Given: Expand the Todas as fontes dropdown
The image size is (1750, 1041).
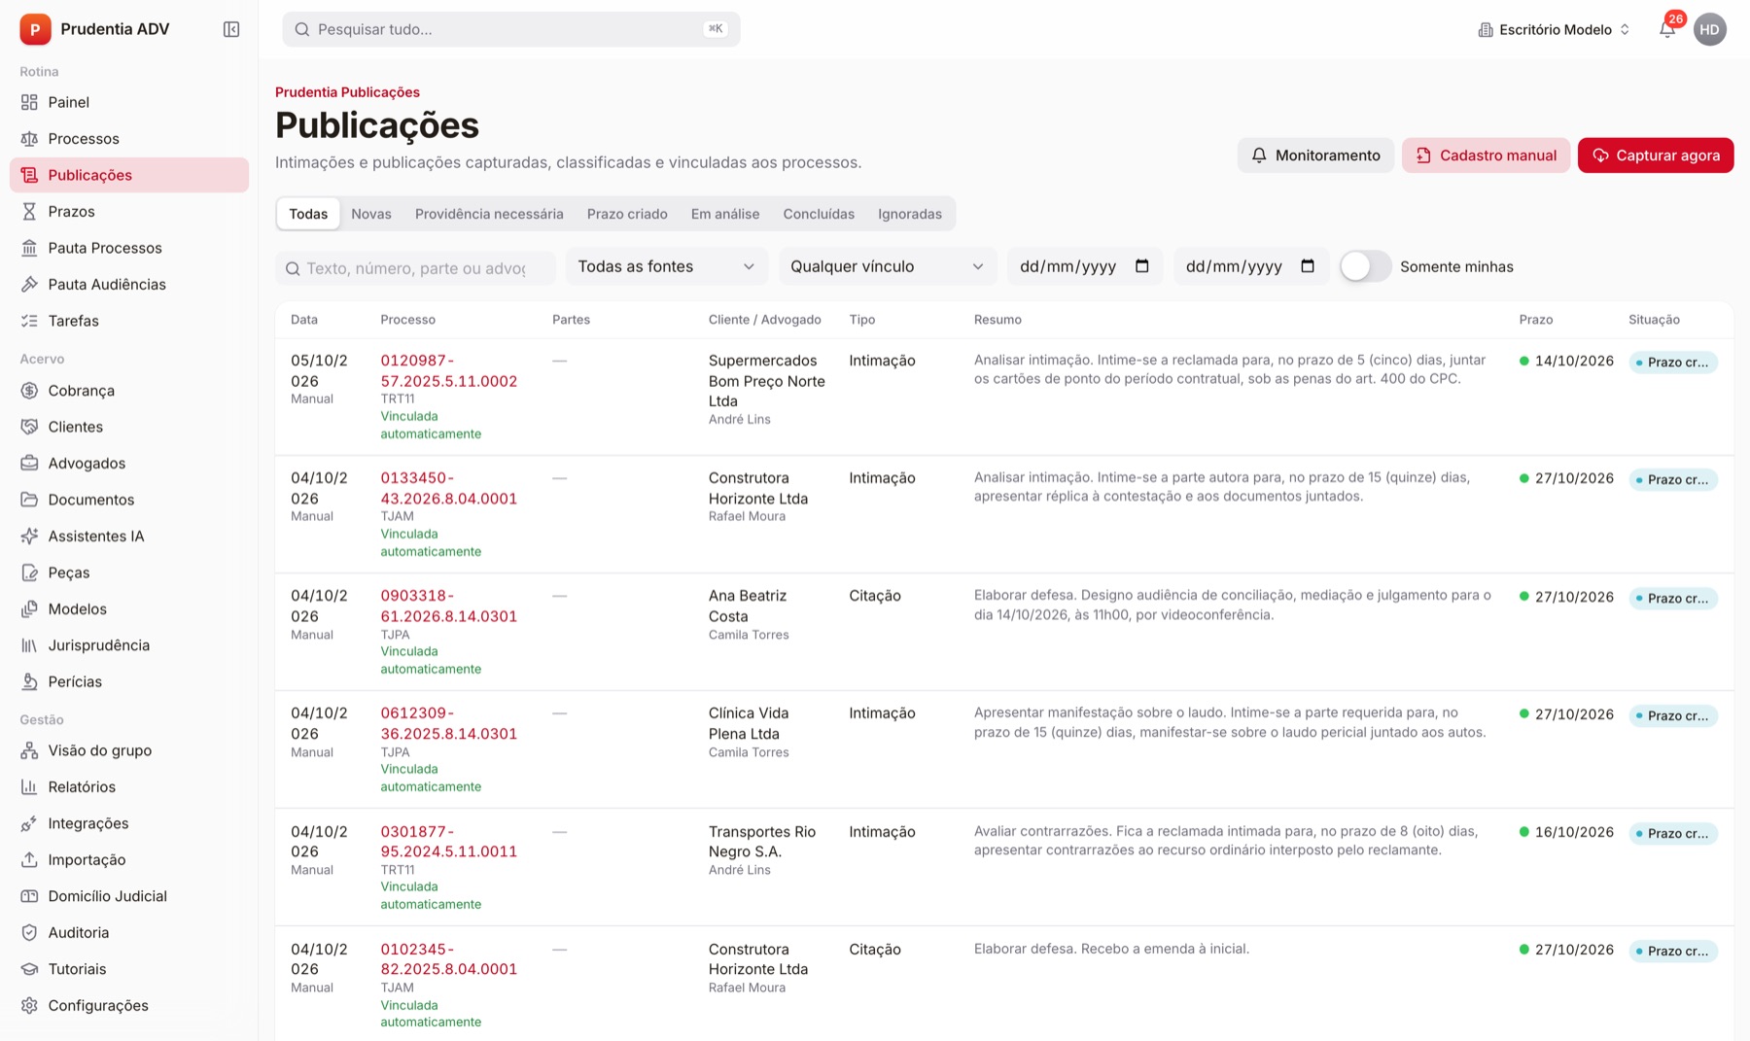Looking at the screenshot, I should [x=666, y=266].
